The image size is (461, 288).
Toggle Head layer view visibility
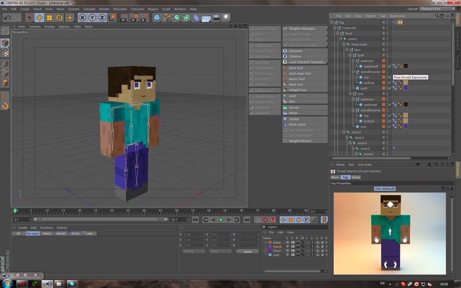click(293, 242)
